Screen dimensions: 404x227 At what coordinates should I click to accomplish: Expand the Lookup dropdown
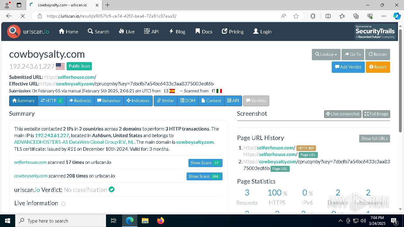tap(326, 54)
